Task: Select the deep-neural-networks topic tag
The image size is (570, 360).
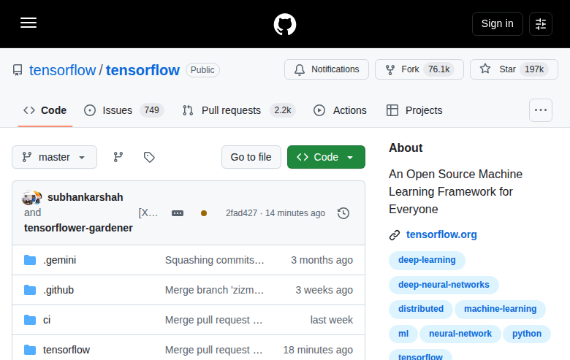Action: pos(444,285)
